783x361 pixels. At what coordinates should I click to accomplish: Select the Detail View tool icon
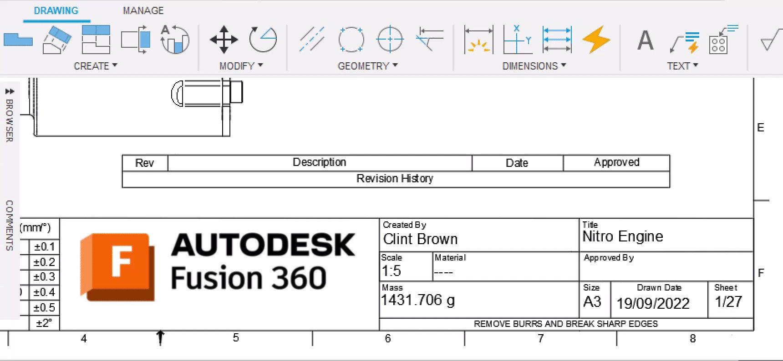(136, 40)
